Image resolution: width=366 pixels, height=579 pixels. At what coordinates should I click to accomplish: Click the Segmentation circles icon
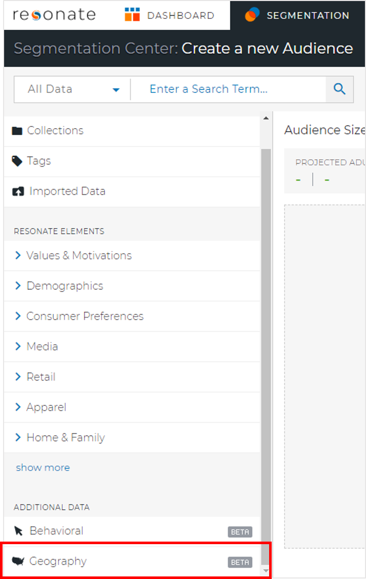click(252, 14)
